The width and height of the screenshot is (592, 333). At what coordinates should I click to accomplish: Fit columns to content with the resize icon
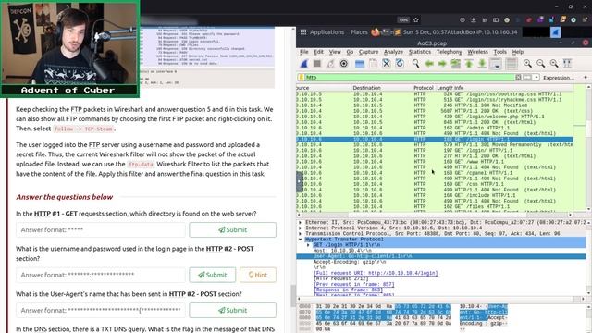567,64
